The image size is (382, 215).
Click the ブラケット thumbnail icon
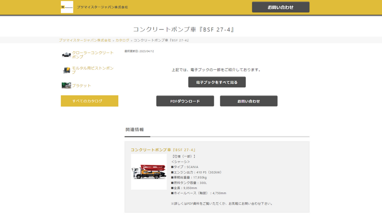[66, 86]
